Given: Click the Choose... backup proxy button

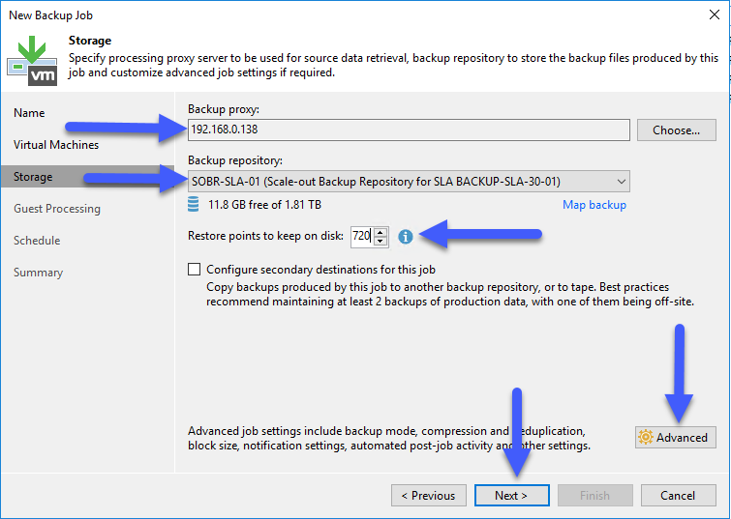Looking at the screenshot, I should tap(677, 130).
